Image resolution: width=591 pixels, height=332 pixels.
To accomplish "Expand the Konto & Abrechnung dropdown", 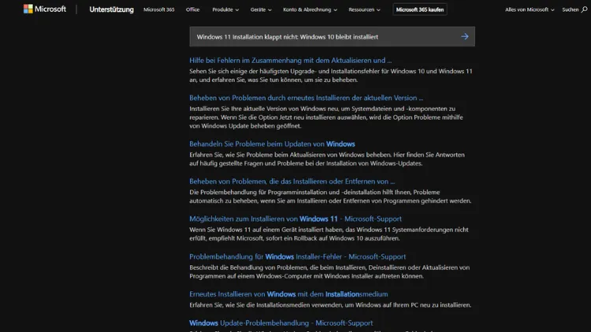I will pos(310,9).
